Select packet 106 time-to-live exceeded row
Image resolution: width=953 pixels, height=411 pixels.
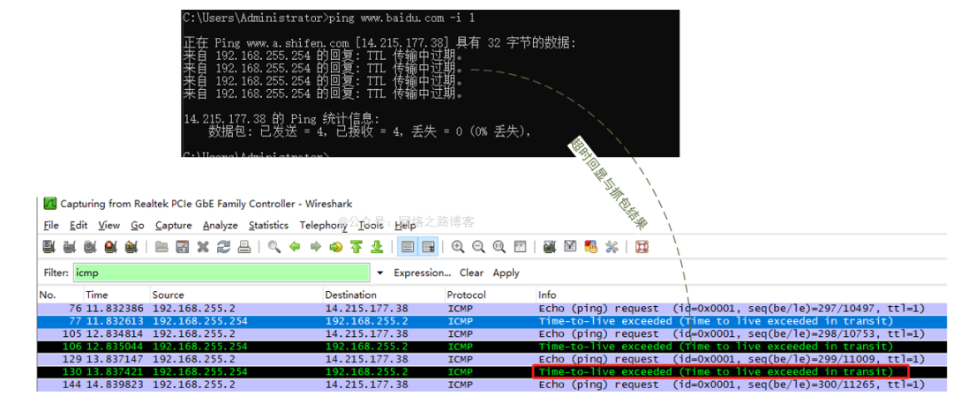492,347
